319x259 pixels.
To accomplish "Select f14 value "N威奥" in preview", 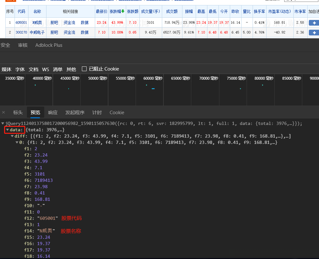I will 46,231.
